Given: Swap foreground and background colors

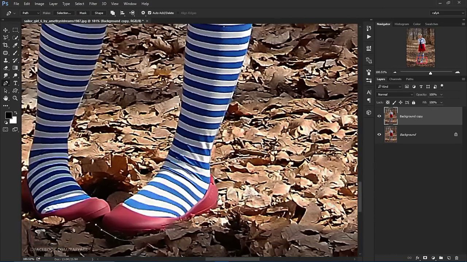Looking at the screenshot, I should [x=15, y=113].
